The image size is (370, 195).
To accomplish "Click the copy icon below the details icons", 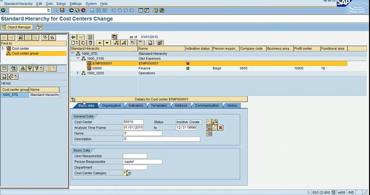I will [x=209, y=133].
